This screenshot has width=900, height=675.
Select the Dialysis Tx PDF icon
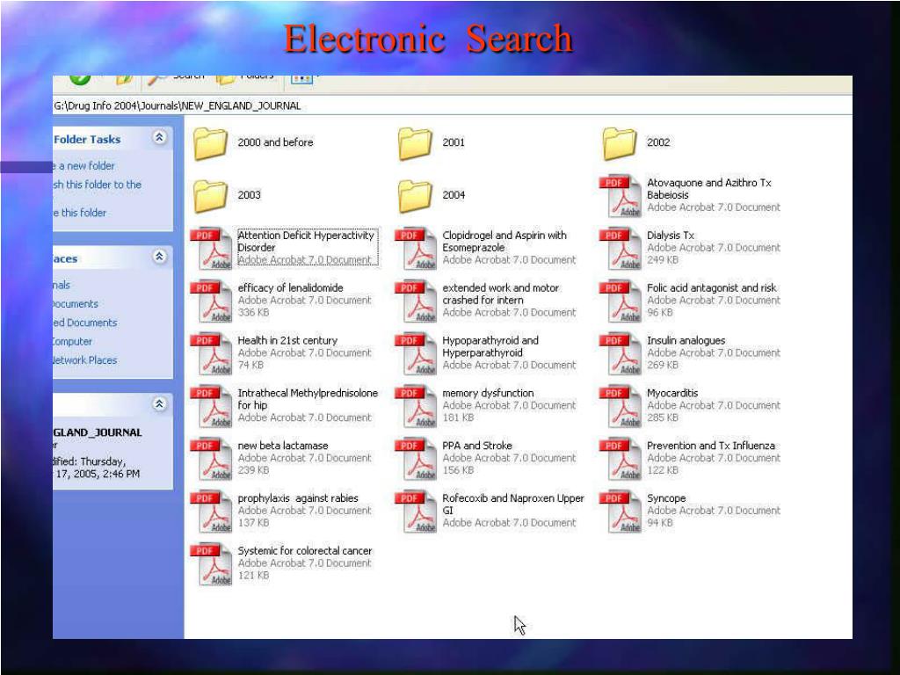point(621,249)
